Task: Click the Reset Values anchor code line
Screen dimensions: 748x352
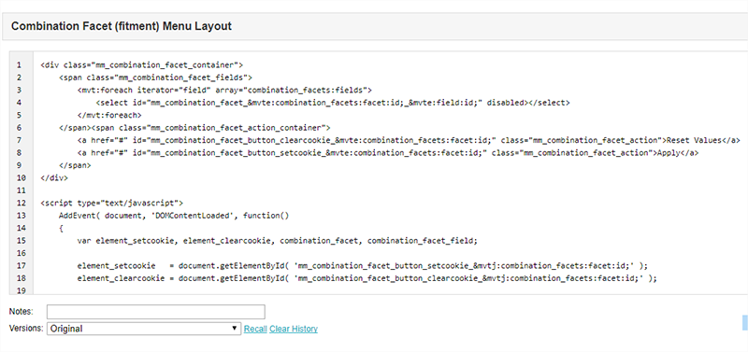Action: pos(409,140)
